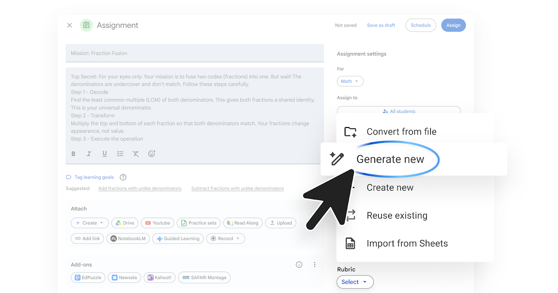Click Save as draft link
This screenshot has width=558, height=293.
pyautogui.click(x=381, y=25)
